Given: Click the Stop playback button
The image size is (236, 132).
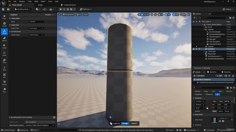Looking at the screenshot, I should click(68, 9).
